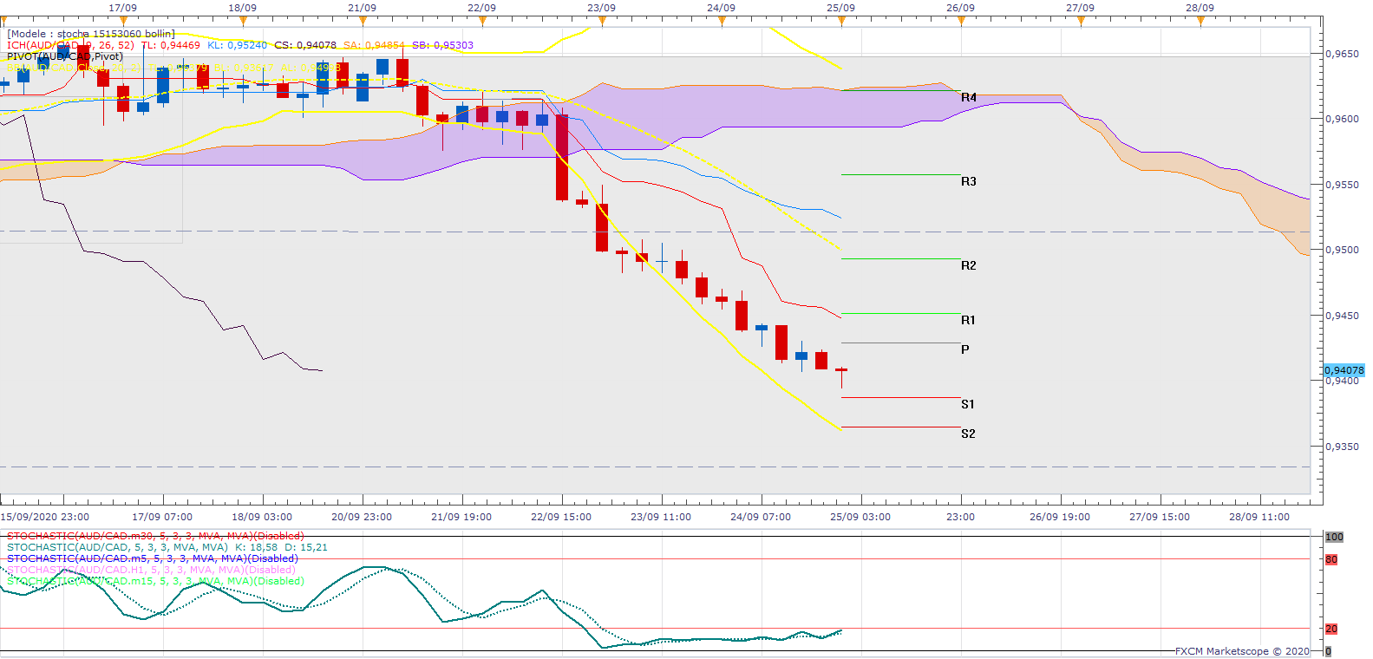Click the orange day marker under 26/09

[x=961, y=22]
